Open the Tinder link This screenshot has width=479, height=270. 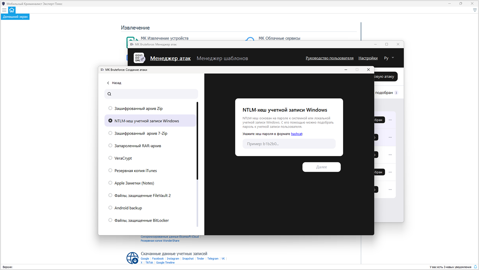[x=200, y=259]
